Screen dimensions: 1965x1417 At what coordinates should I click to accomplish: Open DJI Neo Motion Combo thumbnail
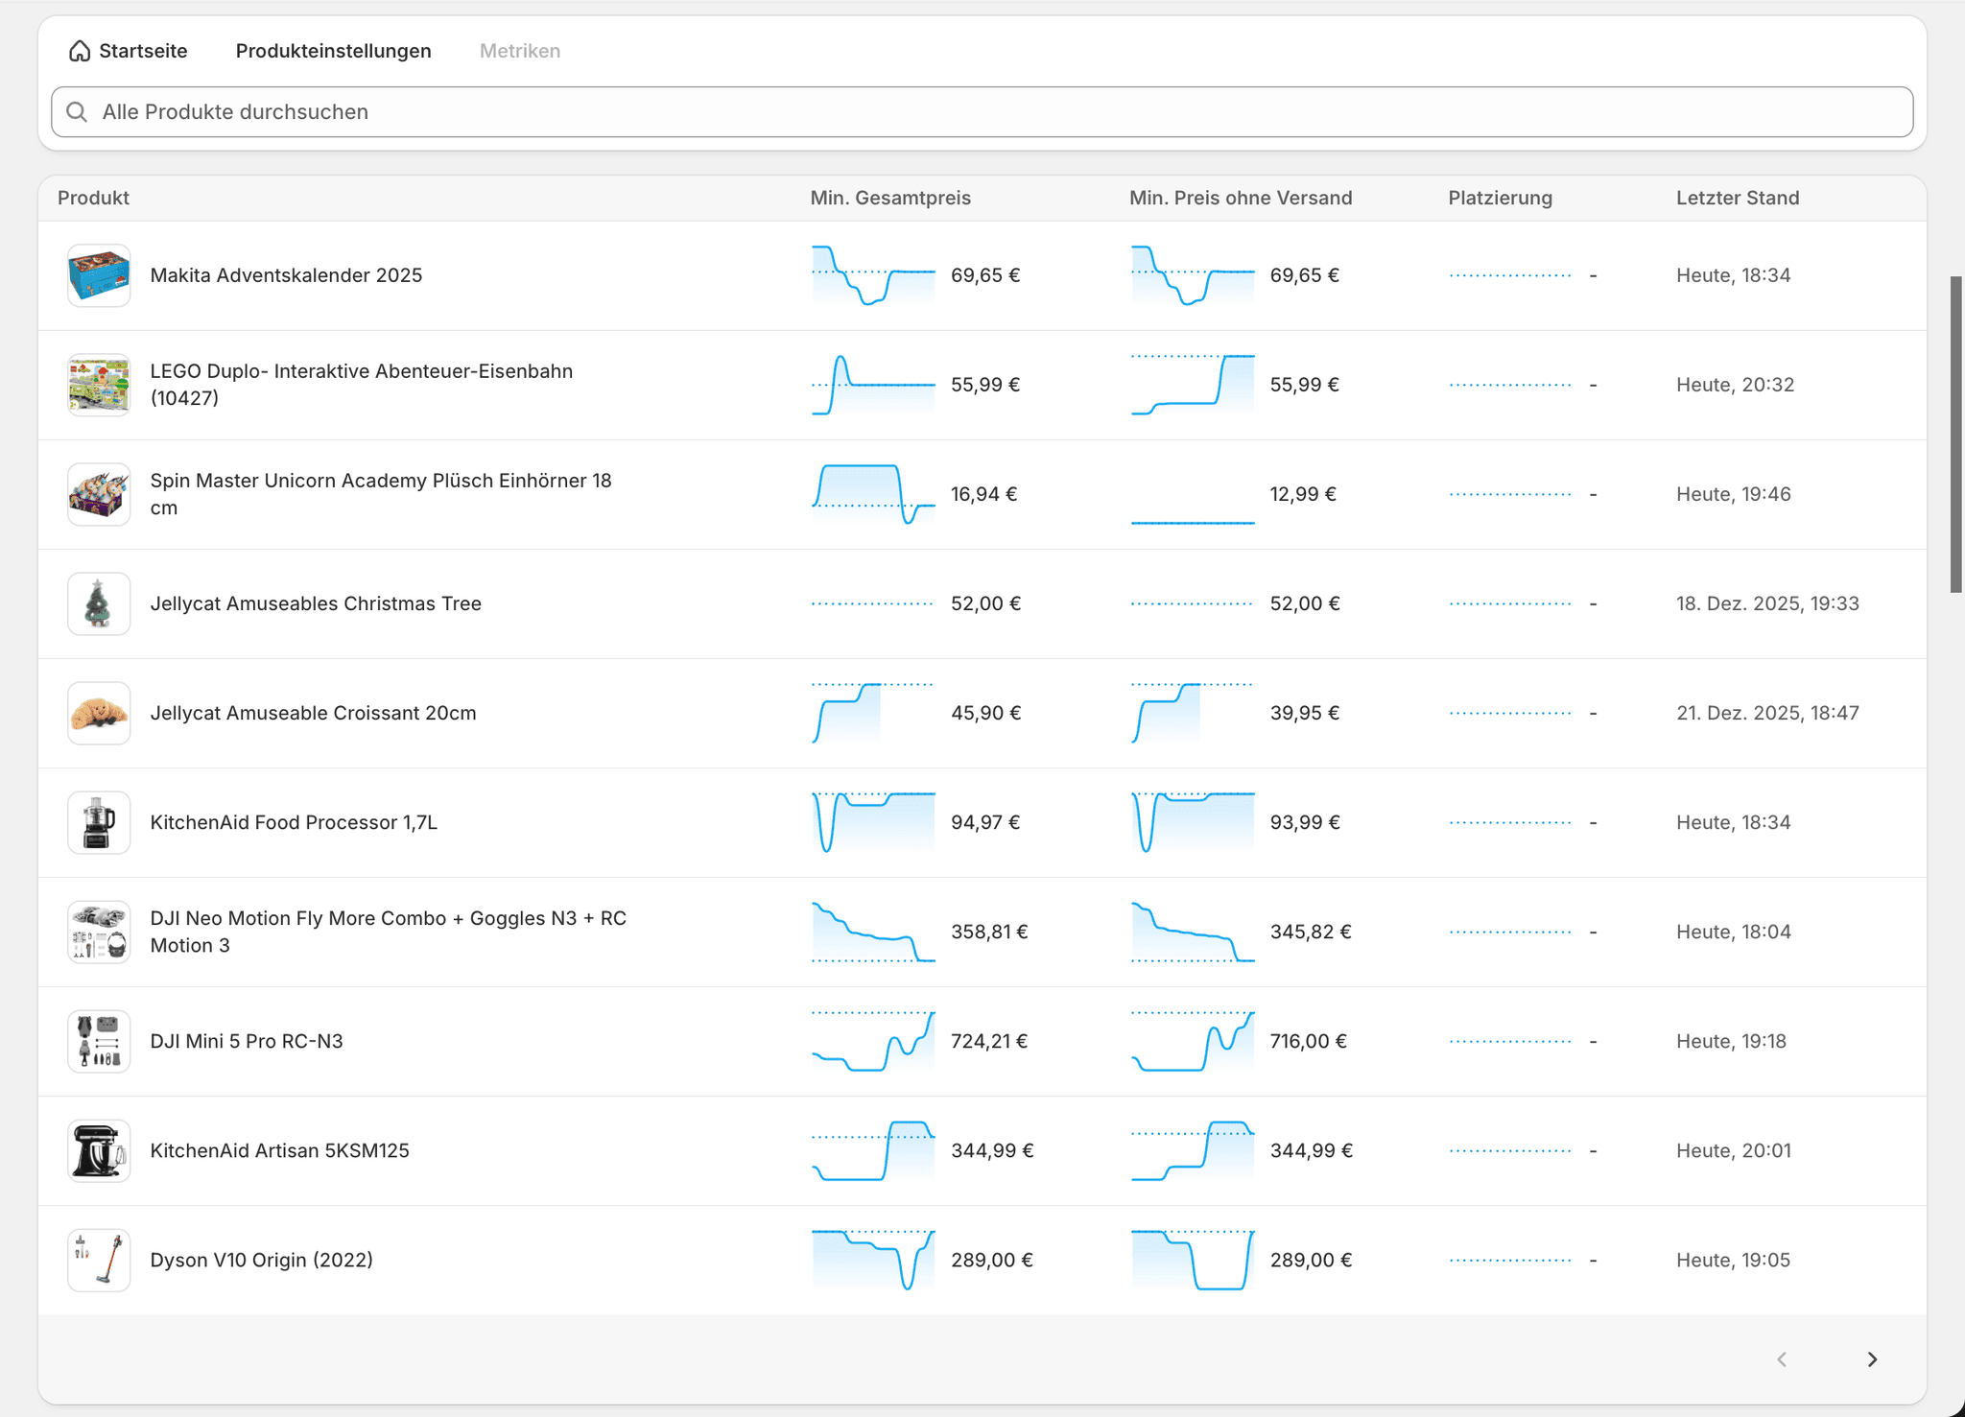tap(99, 932)
